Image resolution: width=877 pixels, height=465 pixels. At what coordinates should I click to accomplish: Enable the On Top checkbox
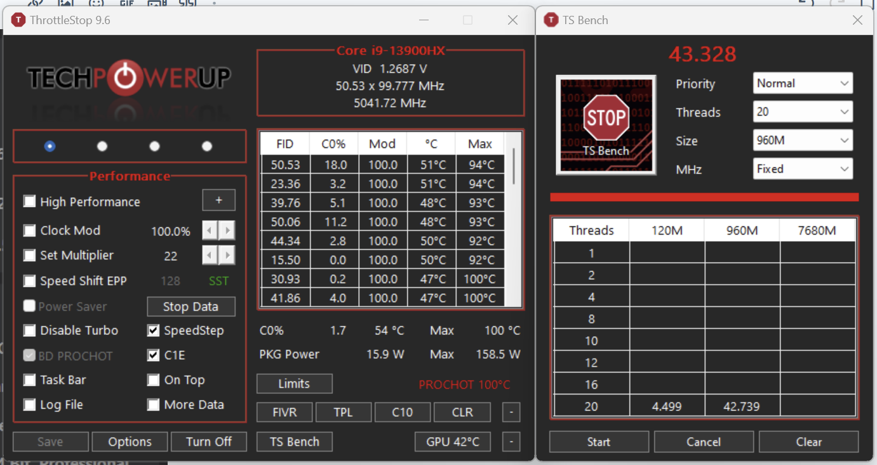click(153, 380)
